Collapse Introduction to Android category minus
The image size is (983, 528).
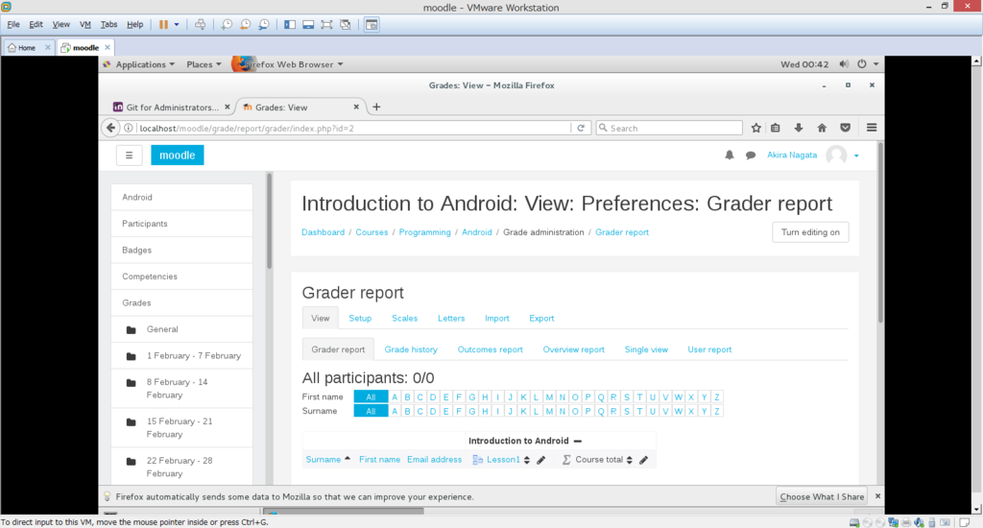tap(577, 441)
